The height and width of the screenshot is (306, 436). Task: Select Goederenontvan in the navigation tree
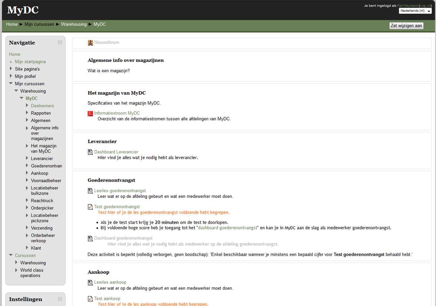coord(46,166)
